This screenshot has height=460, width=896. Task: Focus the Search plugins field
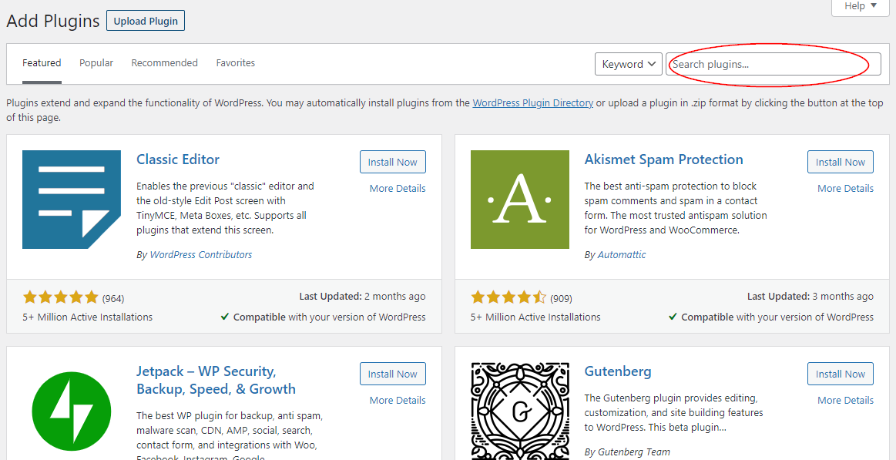774,64
